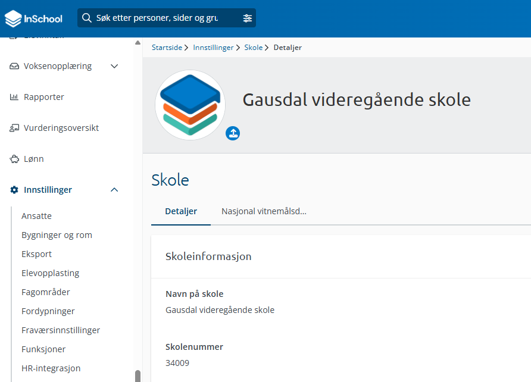Upload a new school logo image
This screenshot has width=531, height=382.
pos(233,133)
